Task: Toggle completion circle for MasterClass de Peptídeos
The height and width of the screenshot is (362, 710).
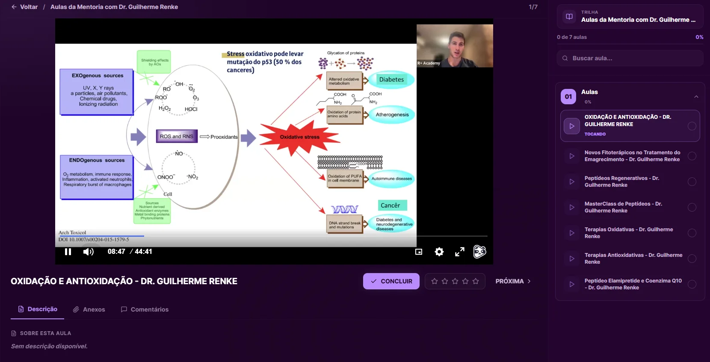Action: (692, 207)
